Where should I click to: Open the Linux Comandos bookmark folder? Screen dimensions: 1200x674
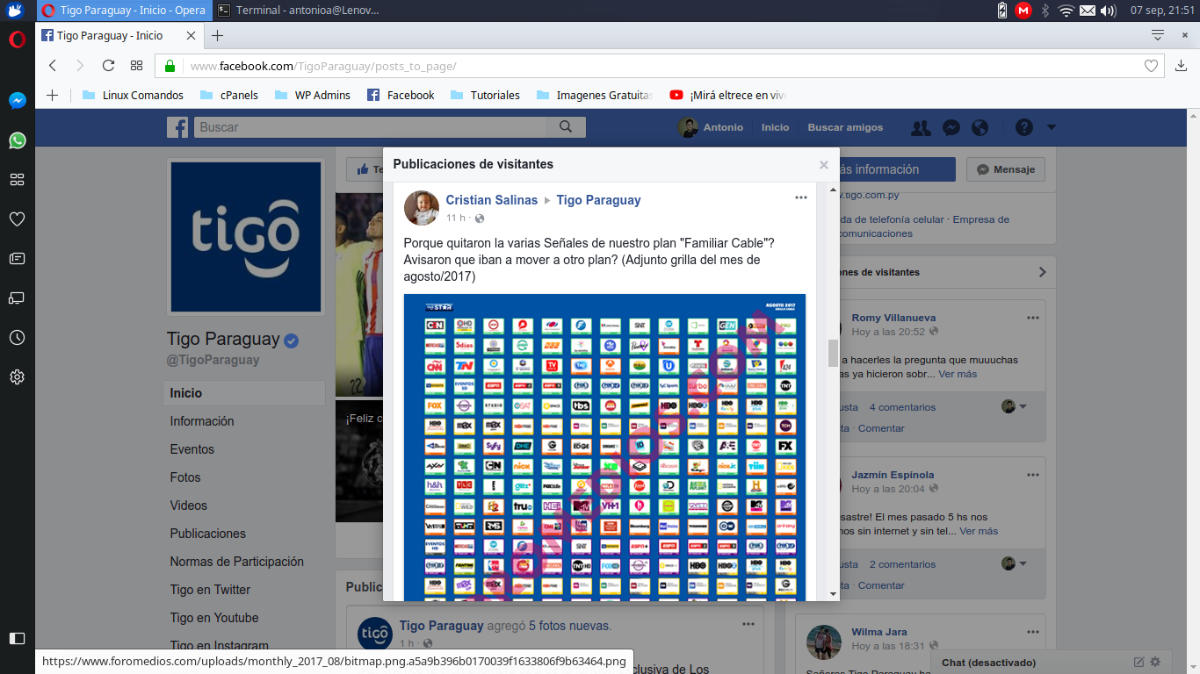click(133, 95)
